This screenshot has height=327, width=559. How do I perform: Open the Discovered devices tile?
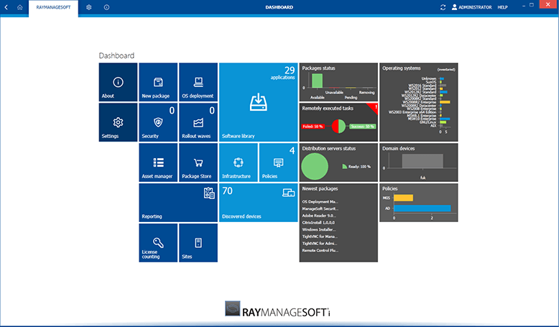(259, 203)
